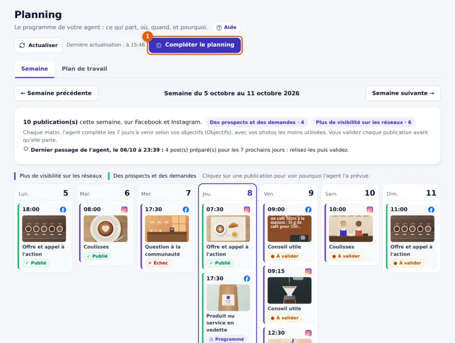This screenshot has width=455, height=343.
Task: Click the Publié badge on Thursday's 07:30 post
Action: click(220, 263)
